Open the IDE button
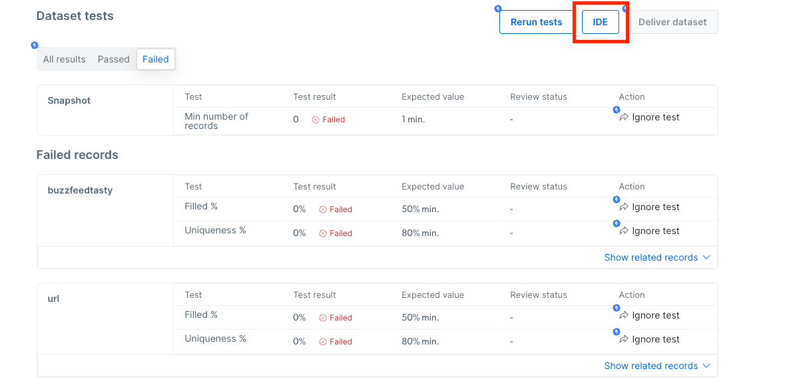This screenshot has height=387, width=793. (601, 22)
